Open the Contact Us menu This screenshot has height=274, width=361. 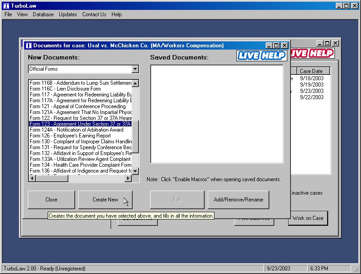94,14
